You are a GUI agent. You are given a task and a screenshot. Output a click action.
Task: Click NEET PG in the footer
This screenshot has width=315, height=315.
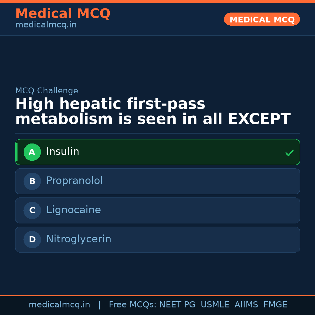point(177,305)
